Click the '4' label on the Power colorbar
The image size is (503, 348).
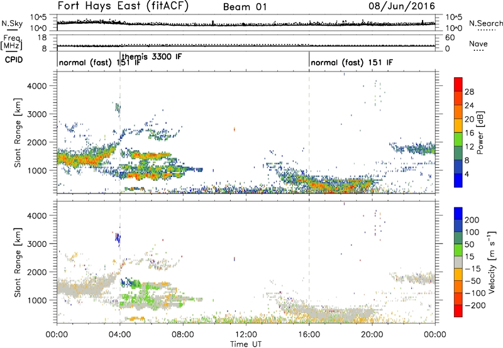pyautogui.click(x=467, y=175)
